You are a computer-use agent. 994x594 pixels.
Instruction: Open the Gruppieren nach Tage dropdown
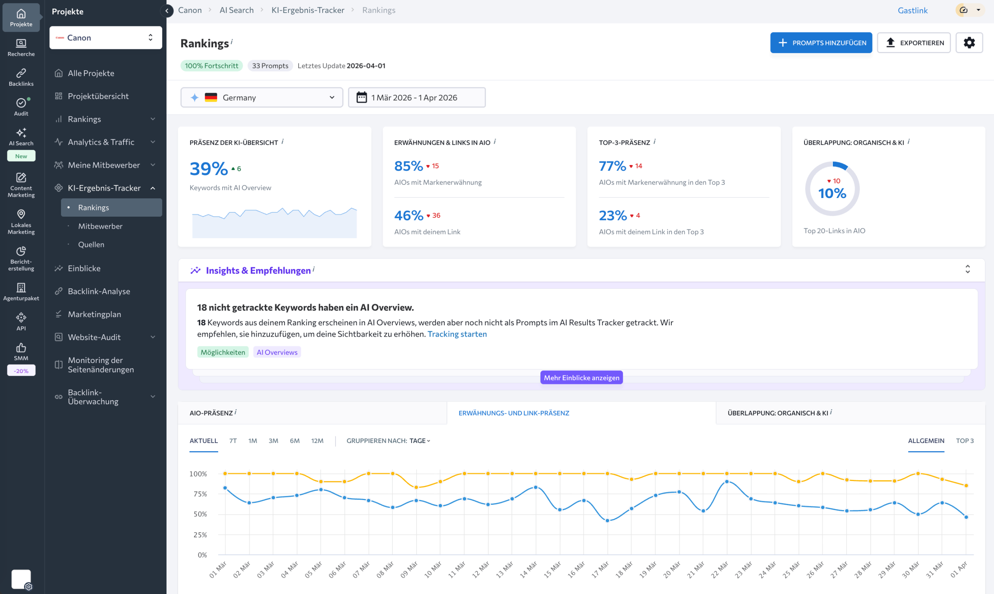point(419,441)
